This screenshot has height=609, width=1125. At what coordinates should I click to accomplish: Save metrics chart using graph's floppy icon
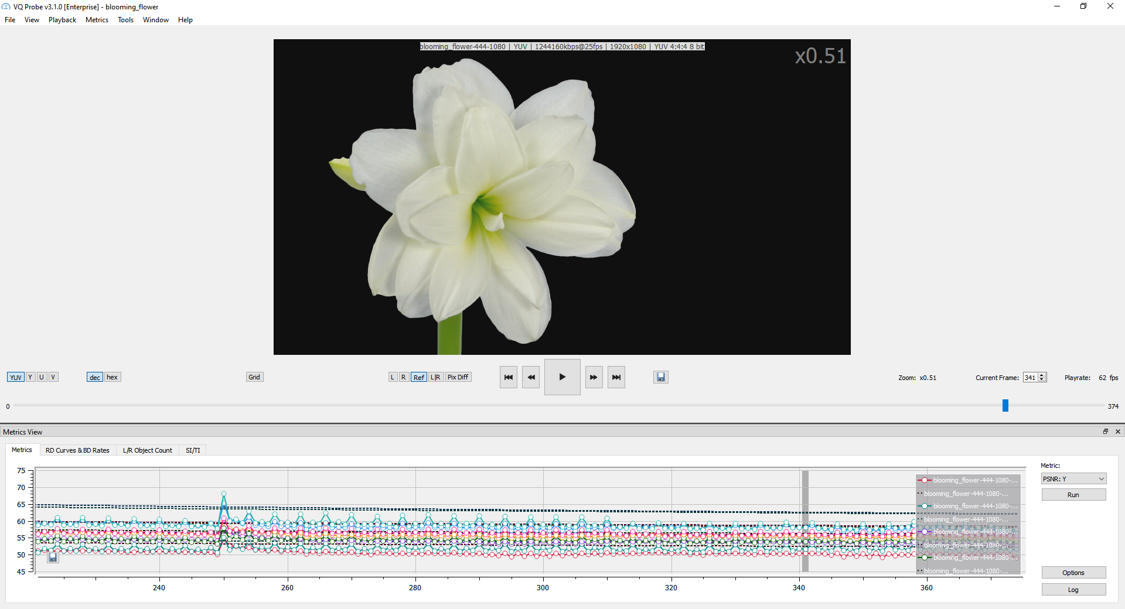coord(53,557)
